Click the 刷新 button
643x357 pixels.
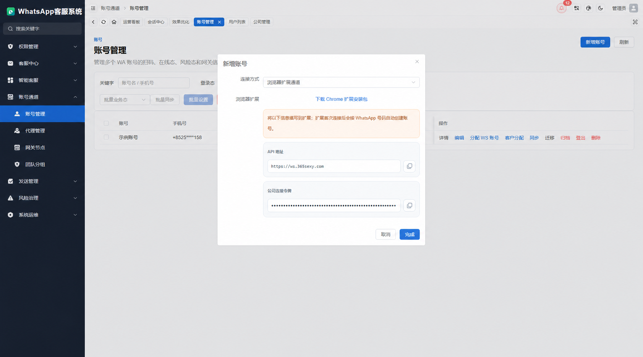pos(624,42)
